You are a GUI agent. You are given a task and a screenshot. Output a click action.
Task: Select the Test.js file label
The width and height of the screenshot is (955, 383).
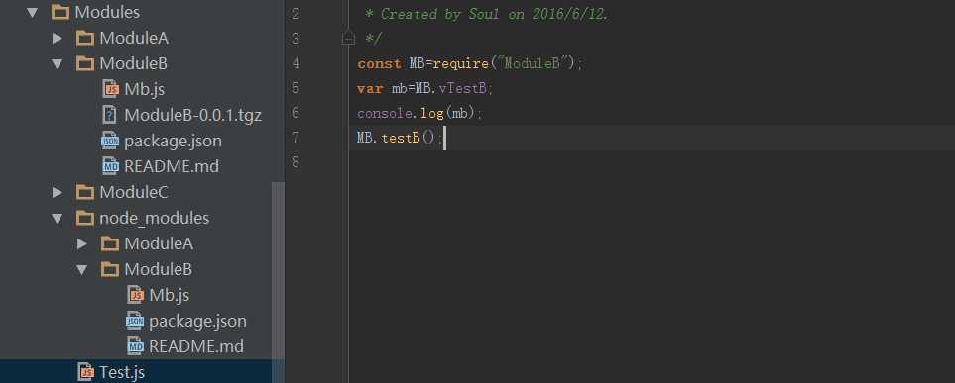pos(122,372)
